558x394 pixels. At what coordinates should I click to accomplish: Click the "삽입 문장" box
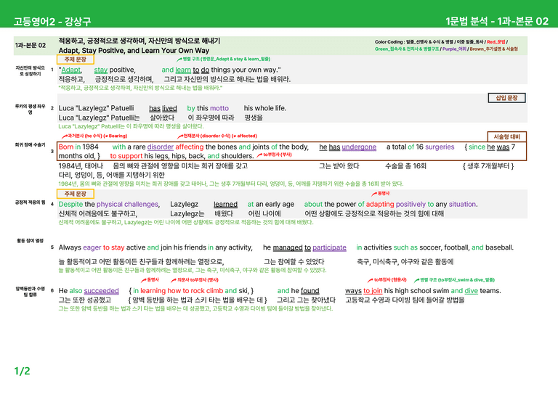pos(506,98)
